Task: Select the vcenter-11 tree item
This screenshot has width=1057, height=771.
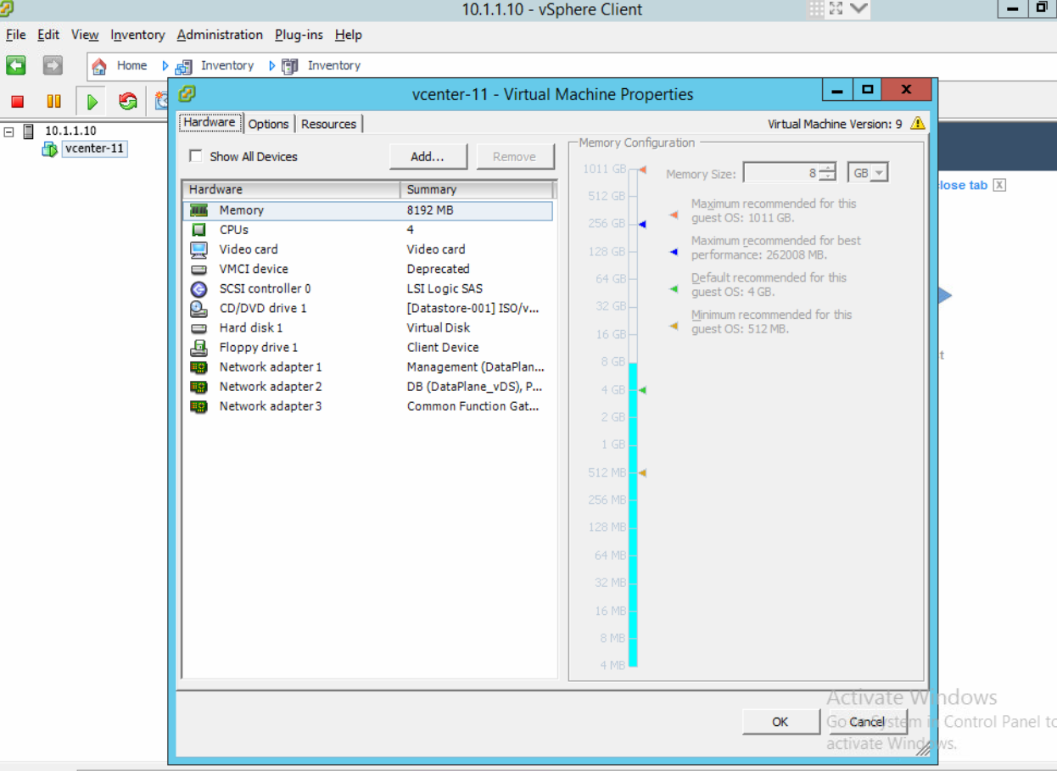Action: click(95, 149)
